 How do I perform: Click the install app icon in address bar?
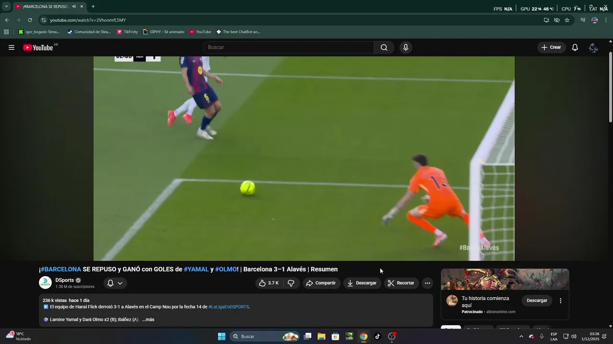click(x=546, y=20)
